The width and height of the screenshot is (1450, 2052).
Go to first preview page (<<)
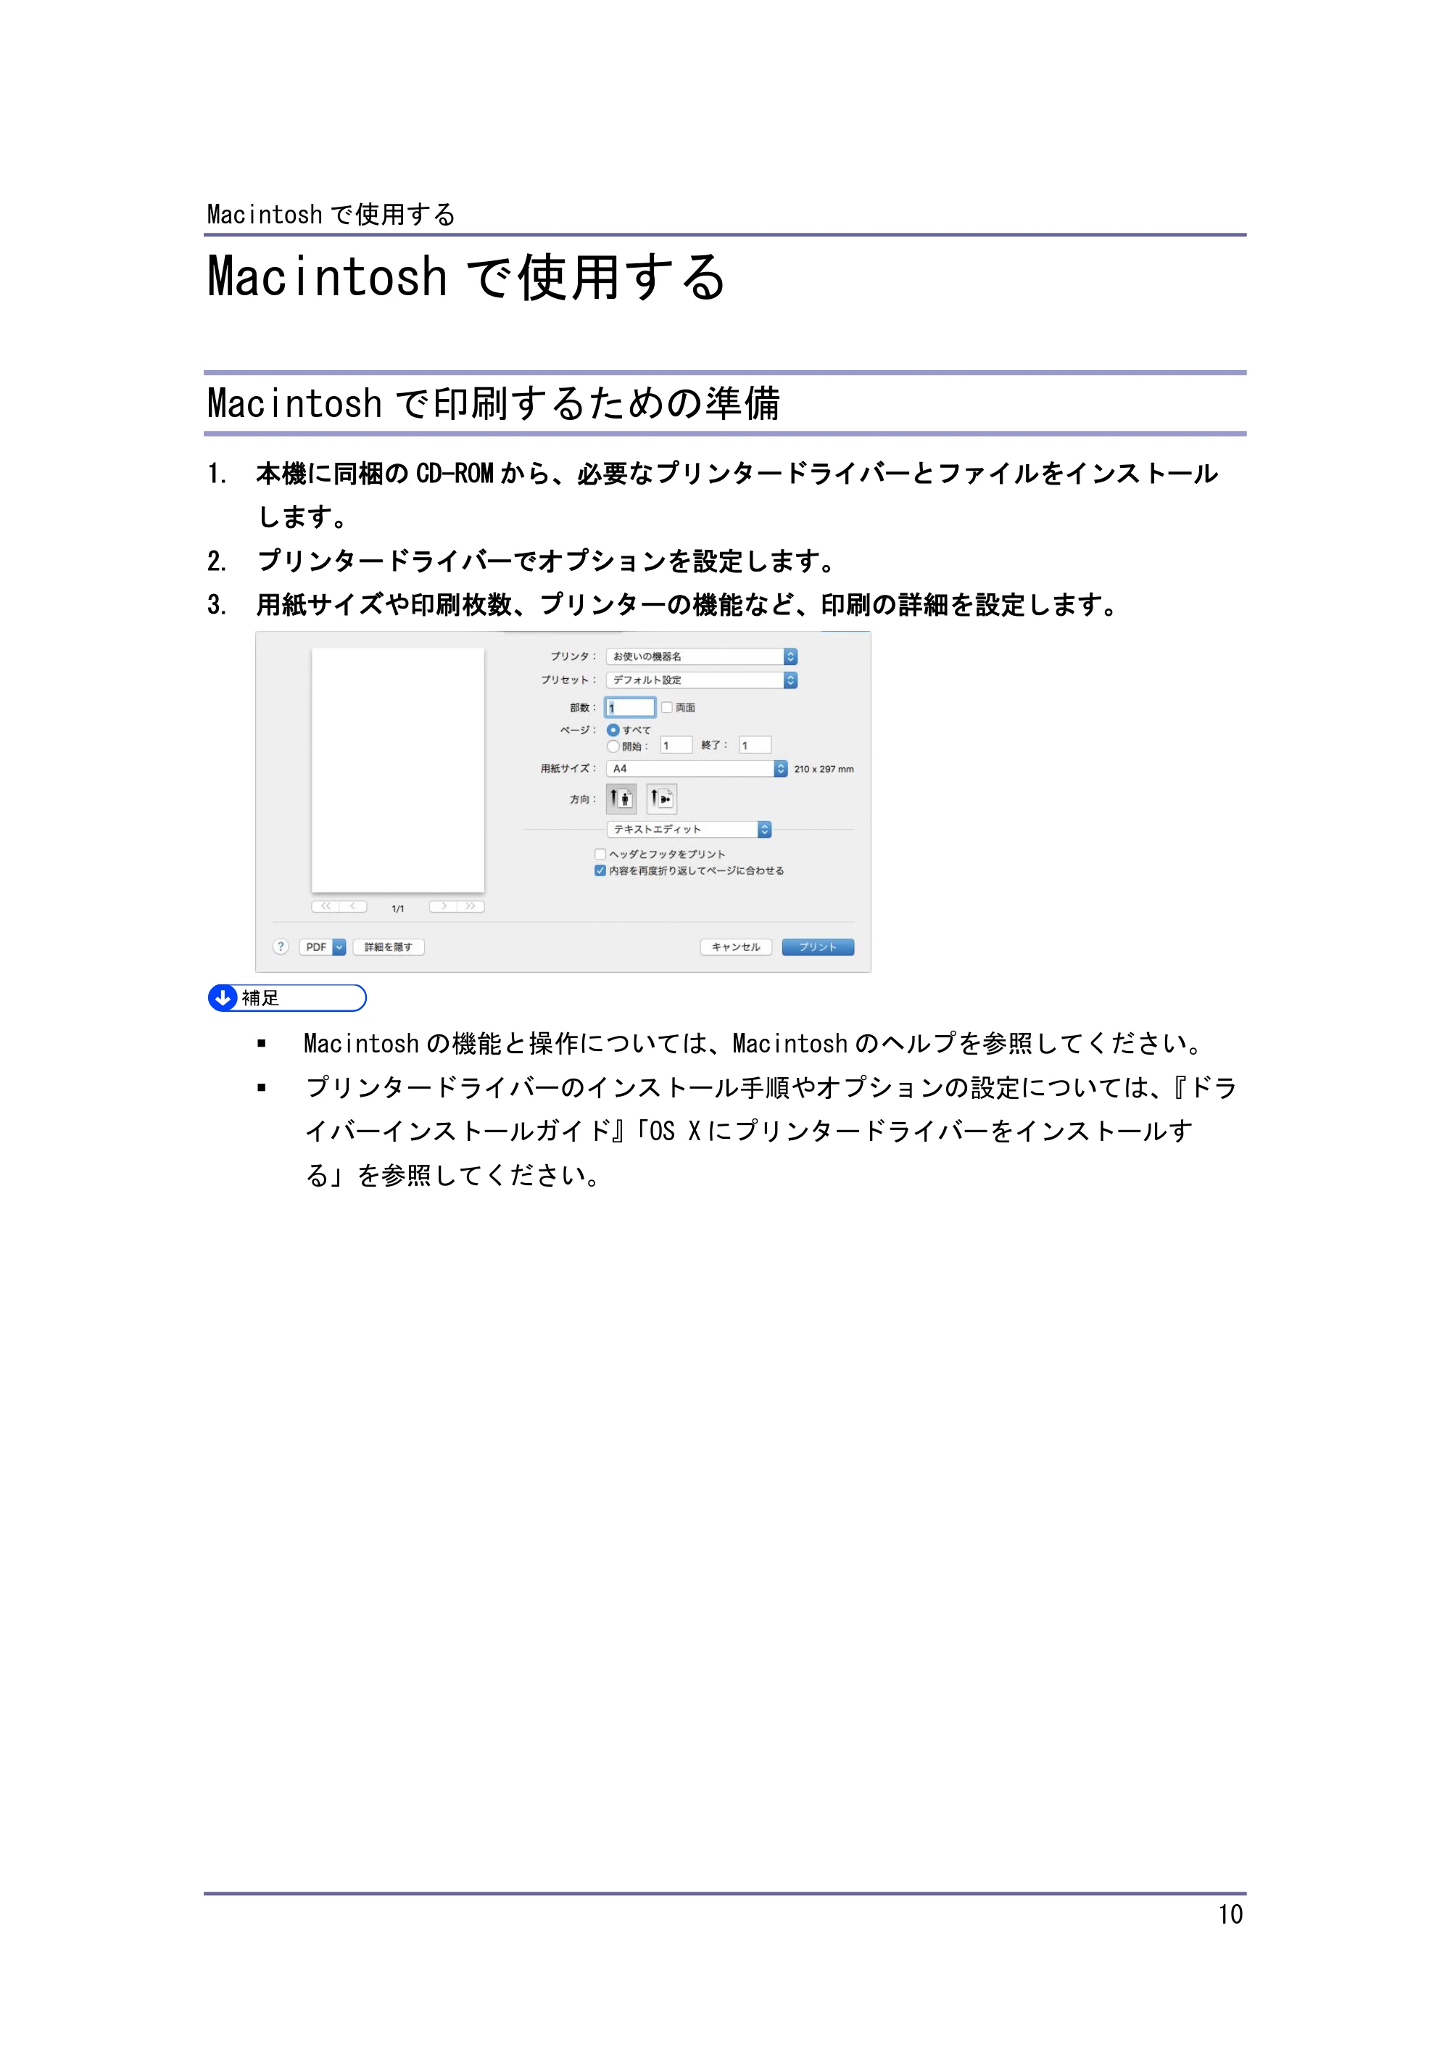[326, 906]
